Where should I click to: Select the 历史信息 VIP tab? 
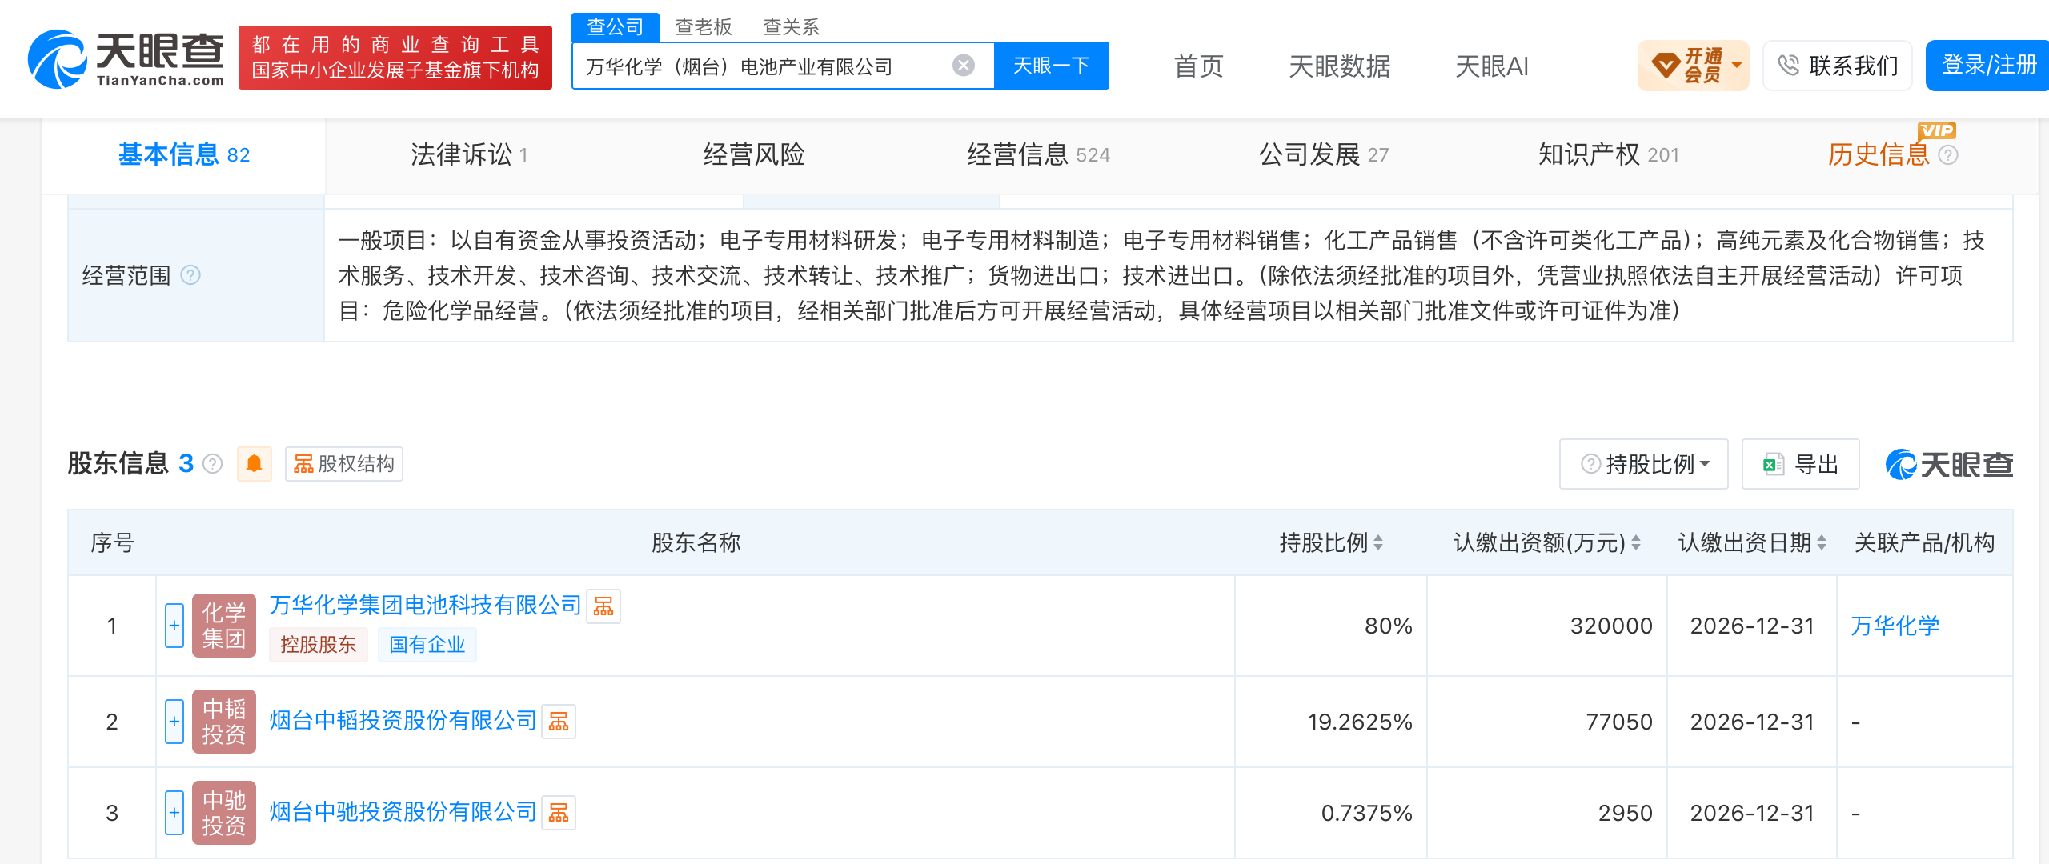point(1878,155)
